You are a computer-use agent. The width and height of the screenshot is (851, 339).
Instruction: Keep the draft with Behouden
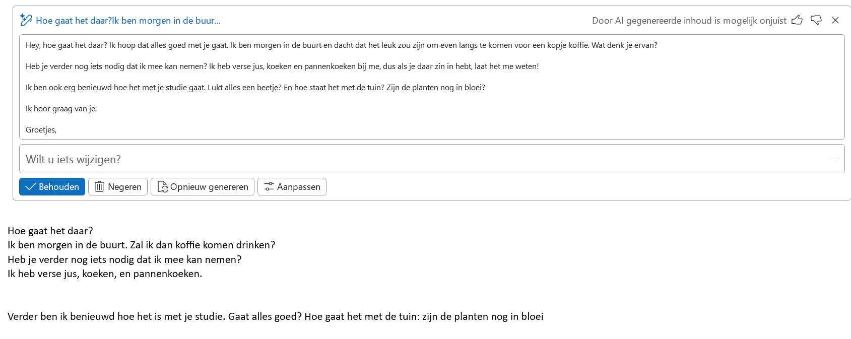tap(52, 187)
